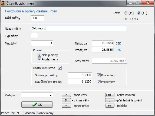The image size is (155, 116).
Task: Click the D button for výmaz věty
Action: coord(66,100)
